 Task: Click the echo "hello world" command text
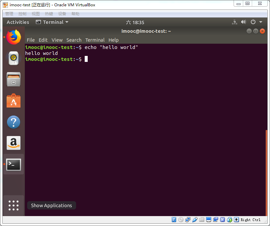pyautogui.click(x=111, y=47)
